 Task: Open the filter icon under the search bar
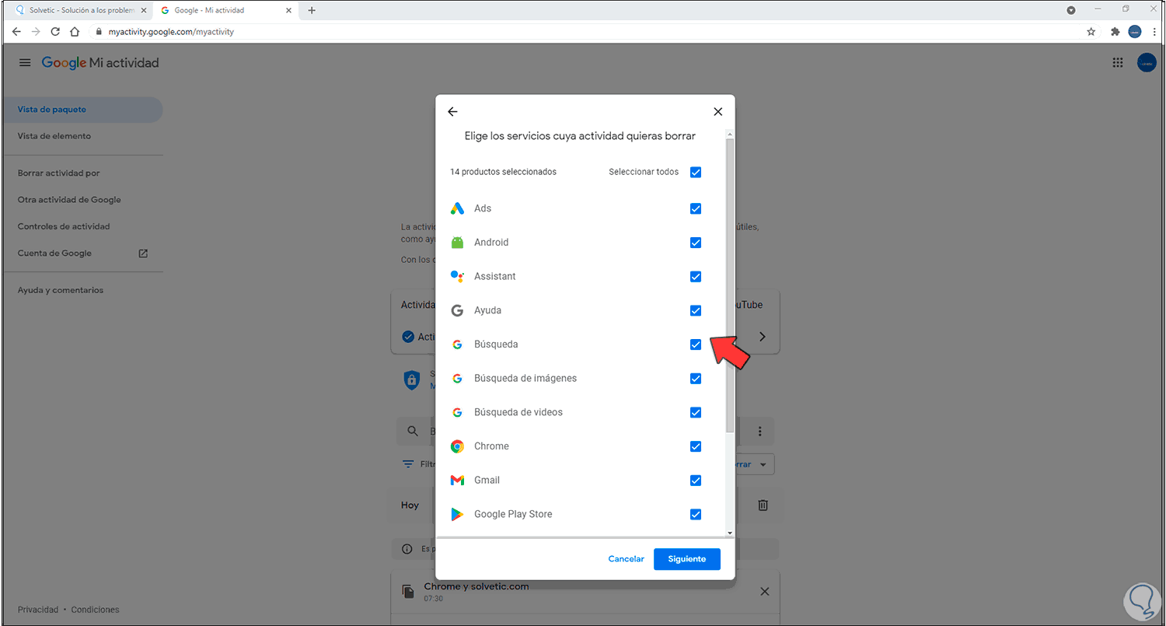coord(408,464)
